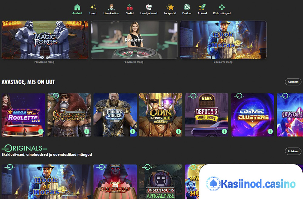Open Deputy's Wild Drive game tile
This screenshot has height=199, width=303.
pyautogui.click(x=207, y=115)
